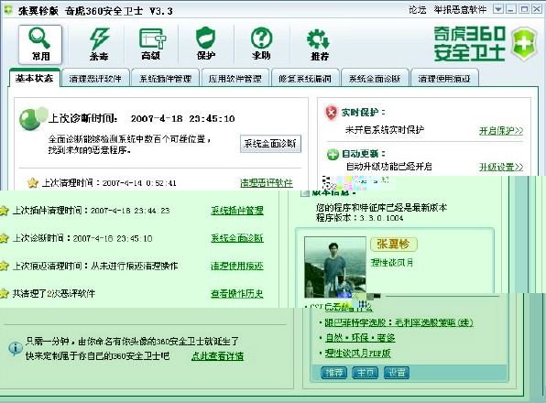The width and height of the screenshot is (546, 403).
Task: Click the 清理使用痕迹 link
Action: tap(237, 267)
